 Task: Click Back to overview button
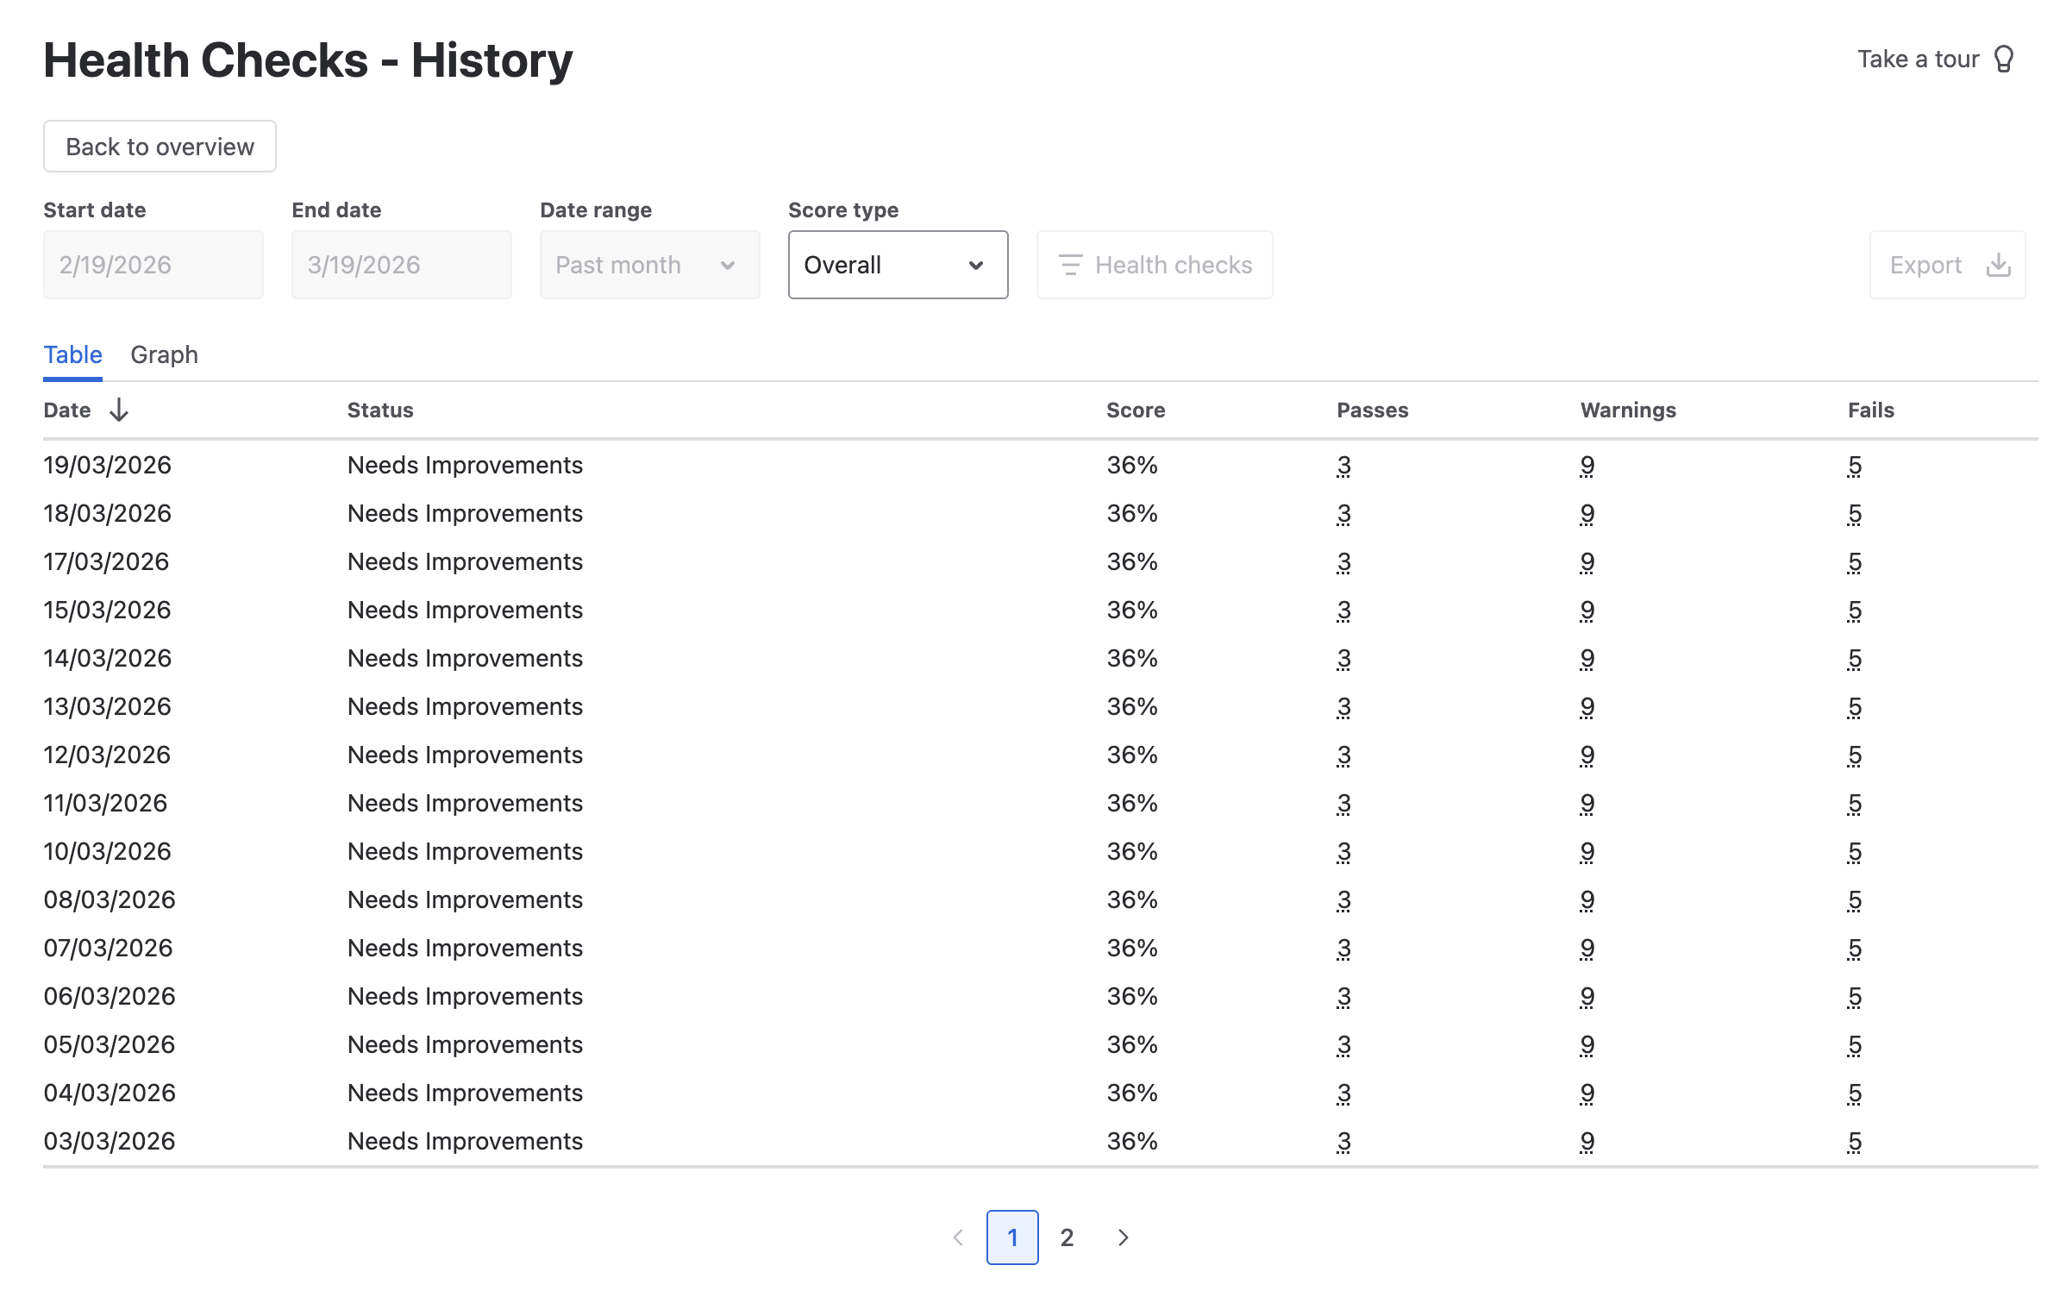160,147
